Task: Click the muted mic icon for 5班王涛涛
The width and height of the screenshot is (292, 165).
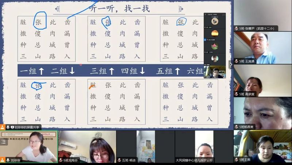Action: (237, 61)
